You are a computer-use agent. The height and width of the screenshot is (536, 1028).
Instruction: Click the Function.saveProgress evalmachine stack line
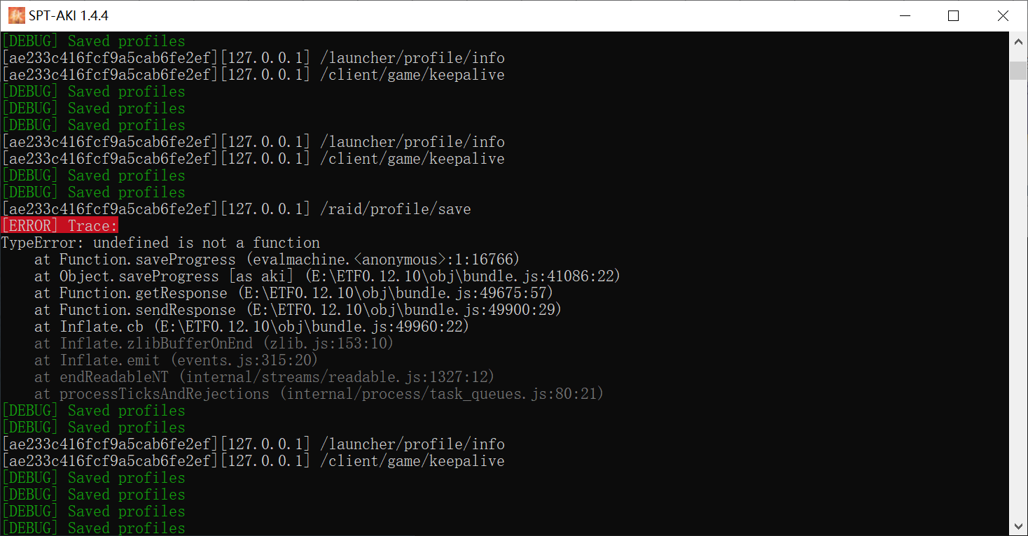point(277,260)
